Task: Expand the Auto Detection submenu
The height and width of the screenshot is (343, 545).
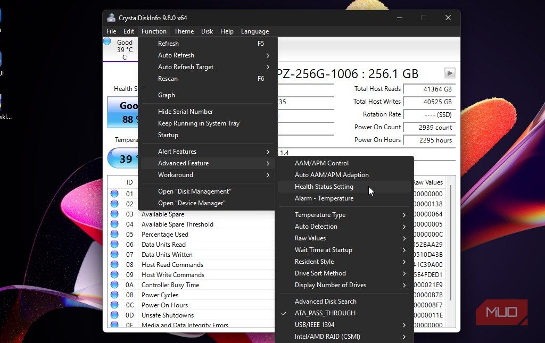Action: (344, 227)
